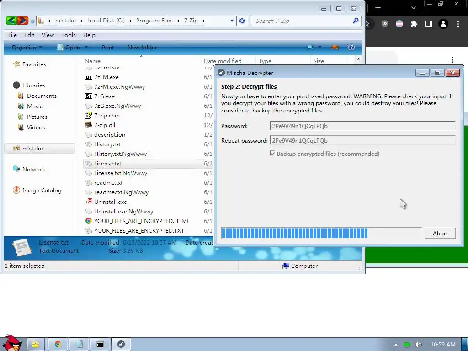The width and height of the screenshot is (468, 351).
Task: Select the 7zG.exe file icon
Action: point(89,96)
